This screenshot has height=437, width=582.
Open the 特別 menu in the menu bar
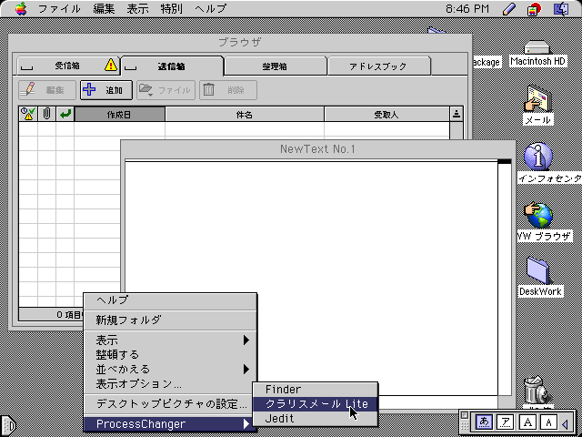click(x=172, y=8)
